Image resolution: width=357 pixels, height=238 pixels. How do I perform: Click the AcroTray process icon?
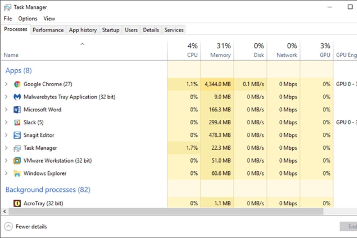coord(18,203)
